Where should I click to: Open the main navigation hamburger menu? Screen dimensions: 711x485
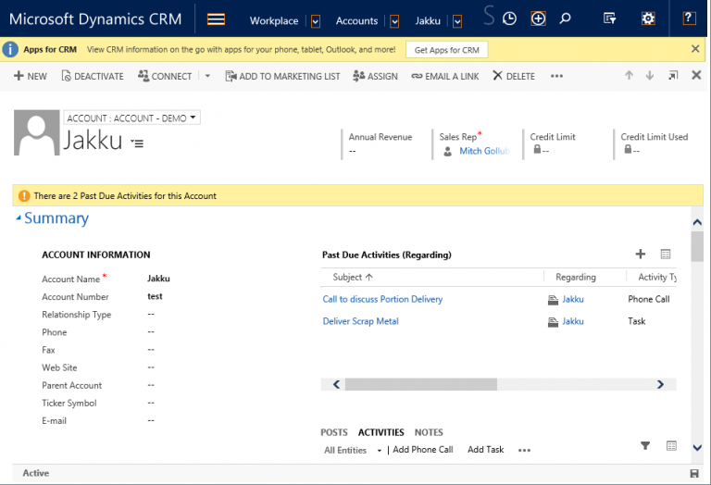coord(216,19)
